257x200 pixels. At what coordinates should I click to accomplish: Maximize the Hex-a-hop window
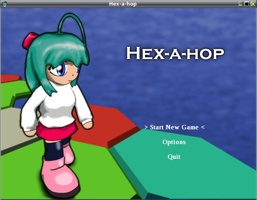247,4
